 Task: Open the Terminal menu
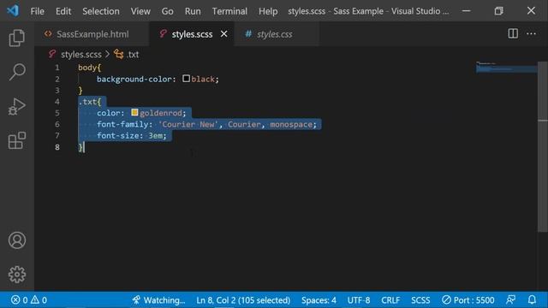pos(229,11)
